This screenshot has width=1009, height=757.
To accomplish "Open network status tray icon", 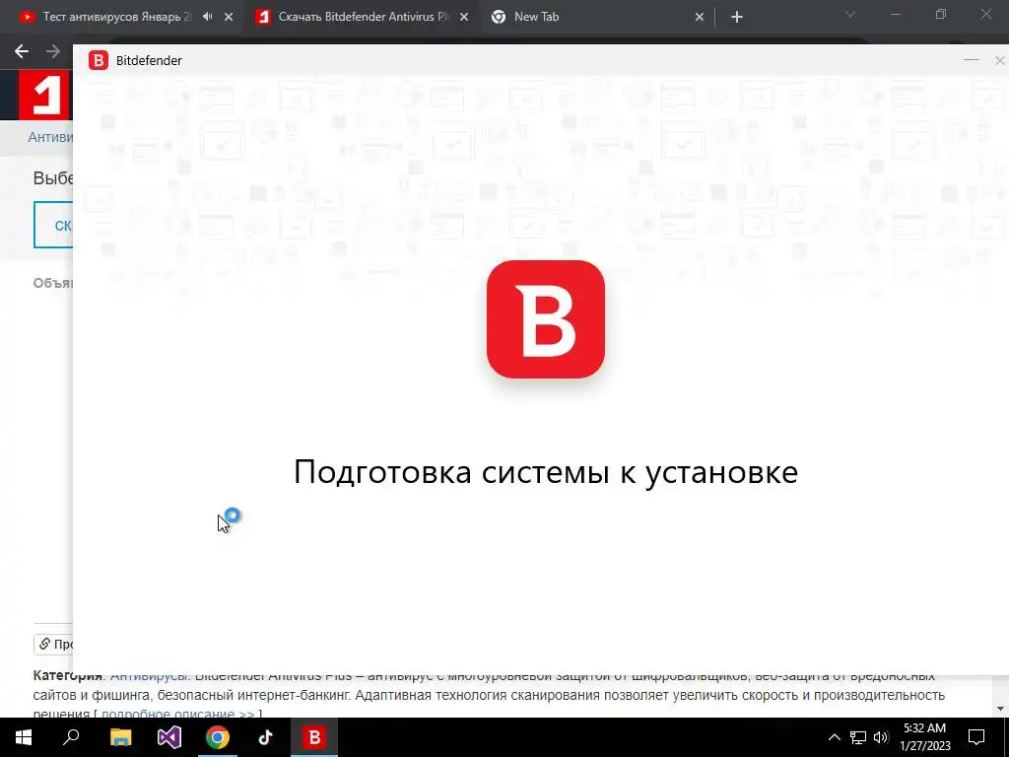I will pos(858,737).
